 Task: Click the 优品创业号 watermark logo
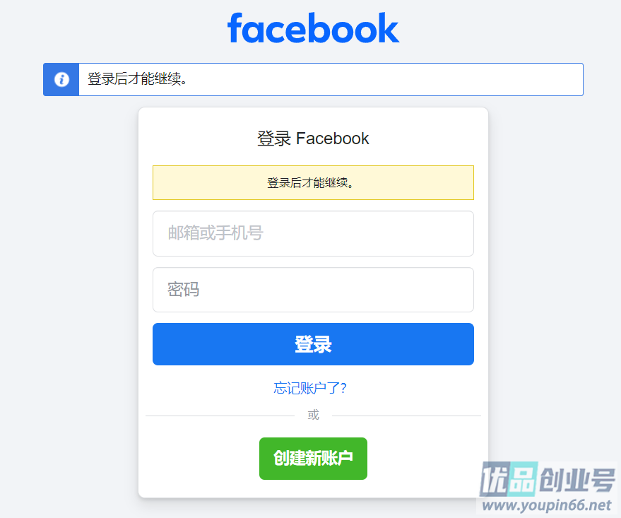click(548, 479)
